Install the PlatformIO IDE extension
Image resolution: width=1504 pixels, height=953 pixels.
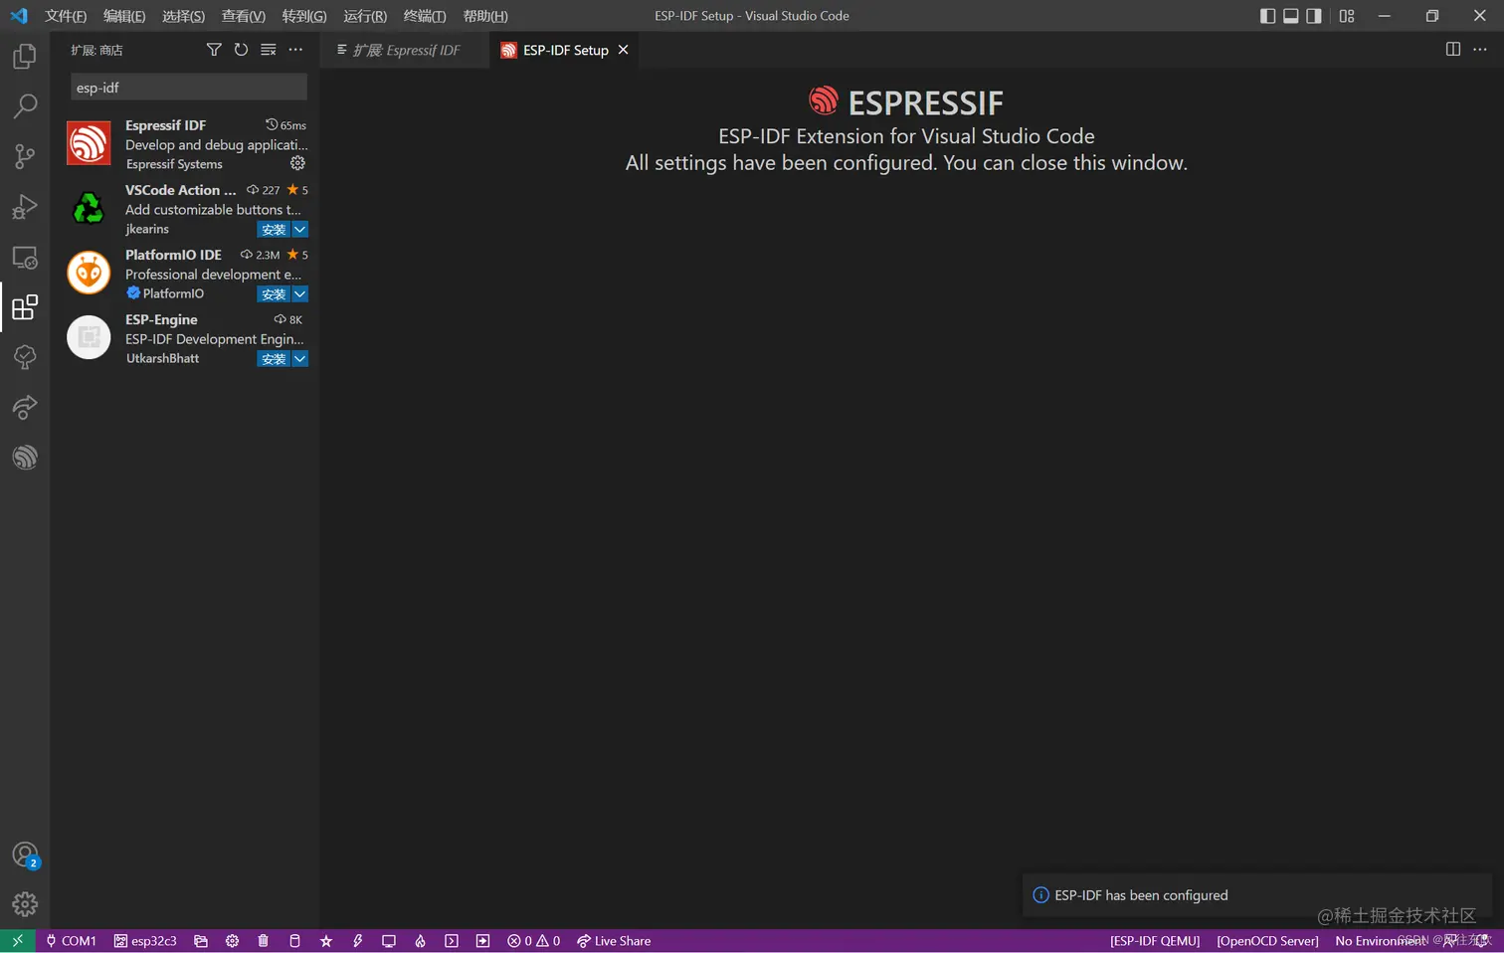tap(274, 293)
